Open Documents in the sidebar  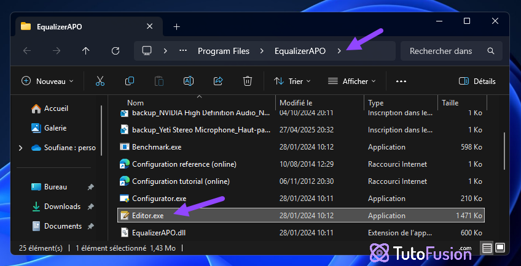pyautogui.click(x=57, y=226)
